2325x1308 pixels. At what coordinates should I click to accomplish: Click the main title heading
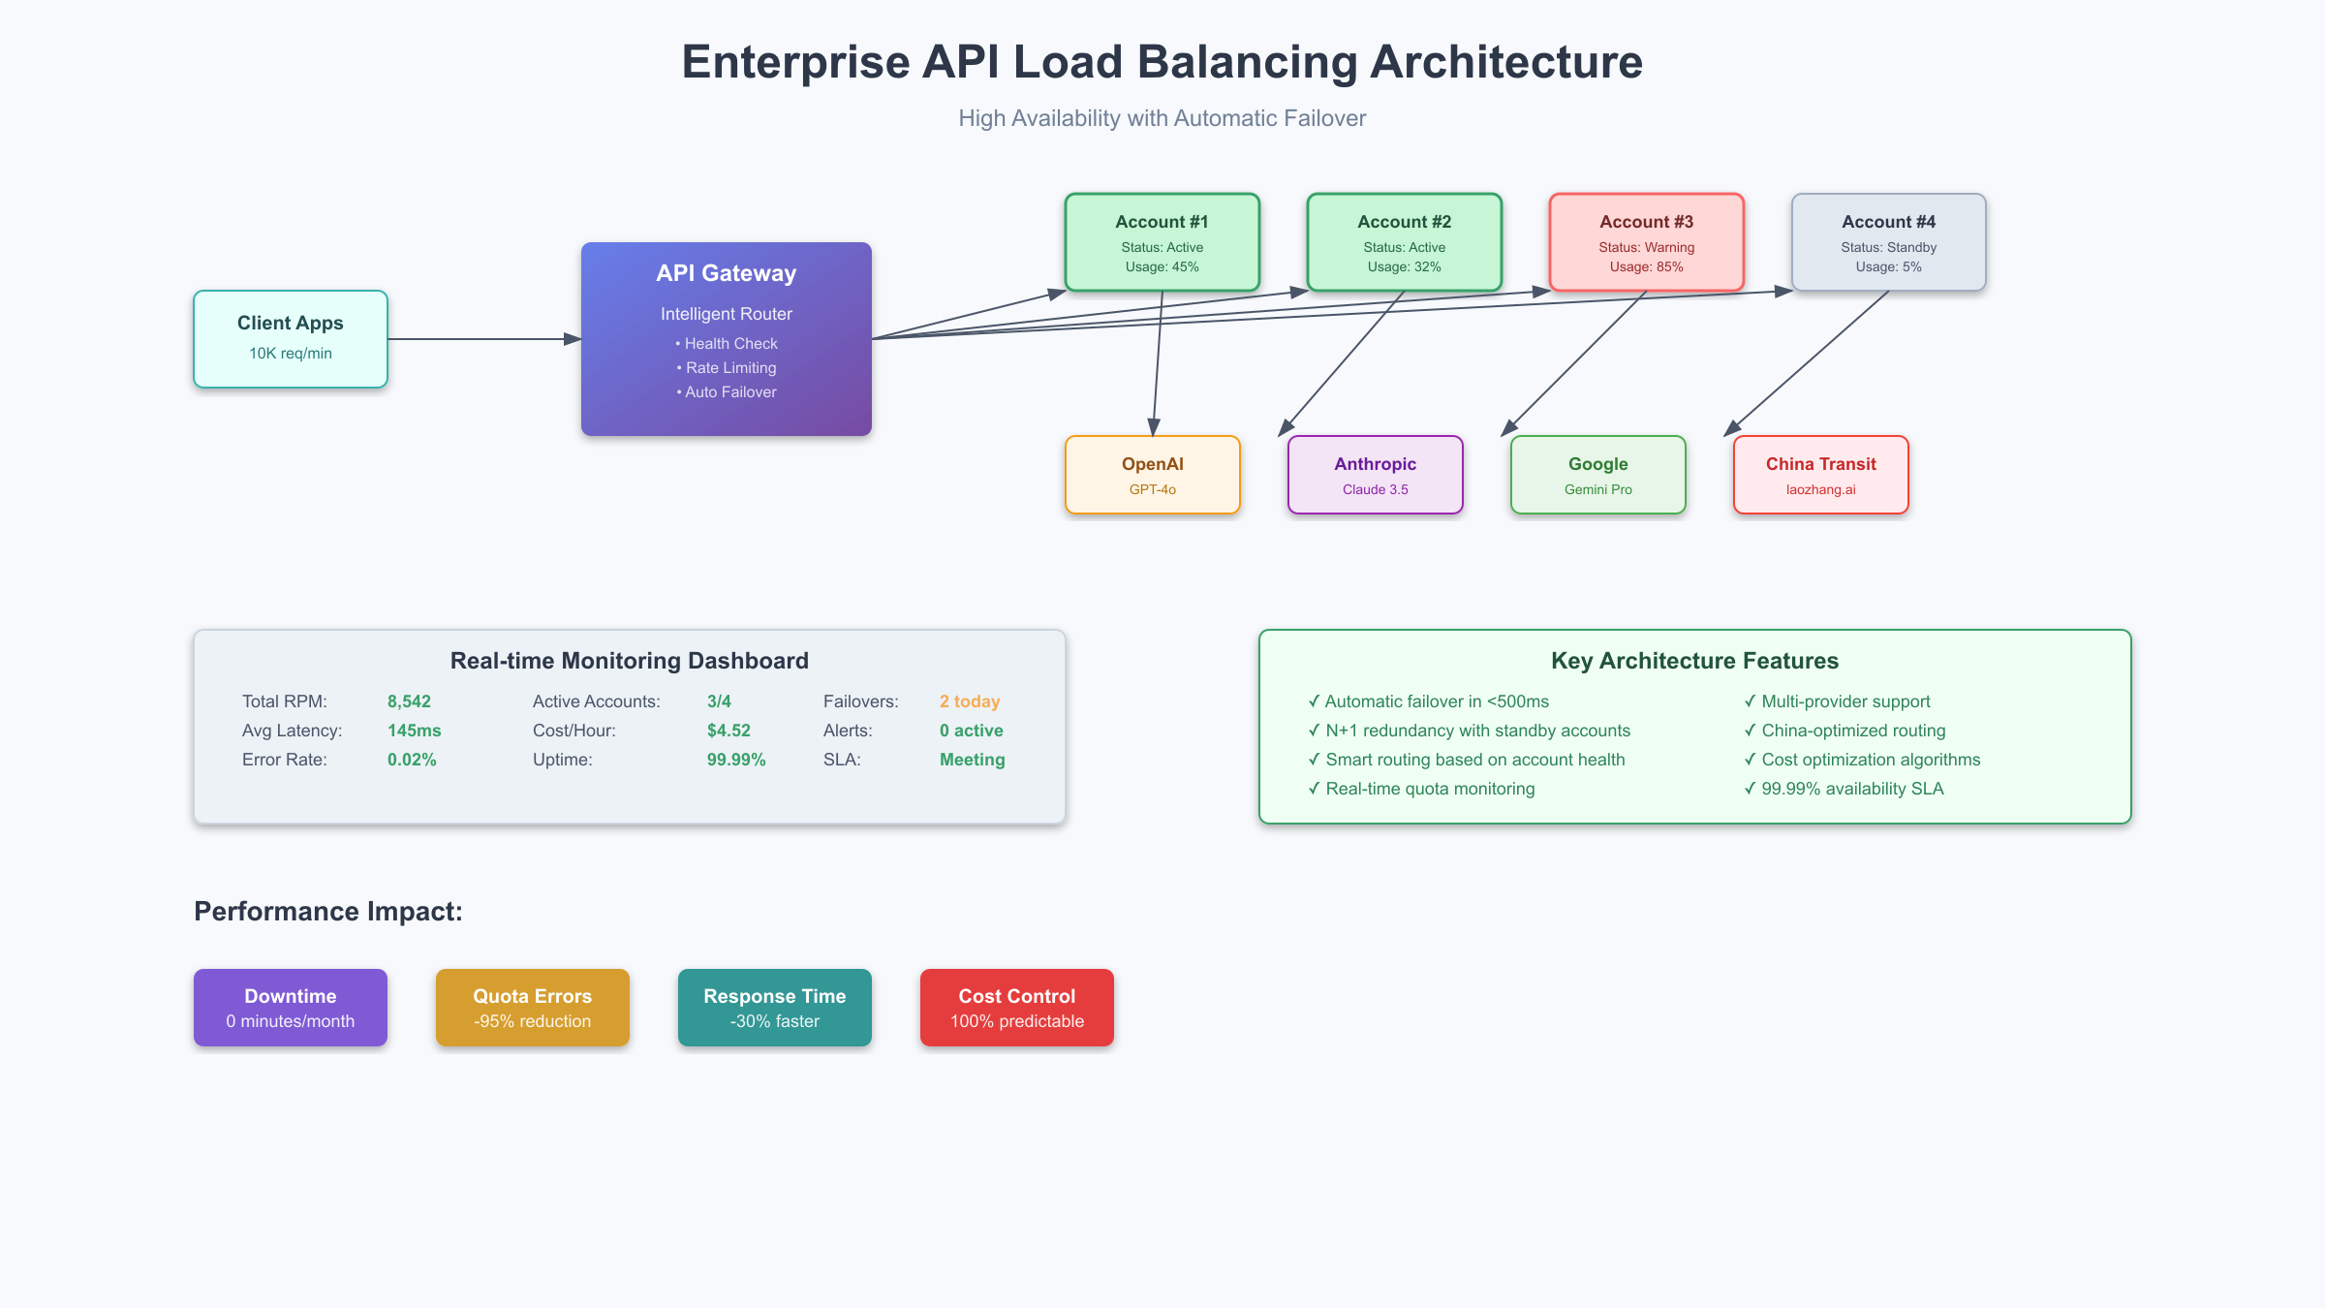tap(1162, 62)
